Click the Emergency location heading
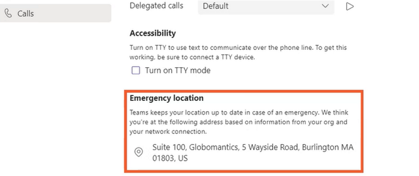The image size is (419, 176). pyautogui.click(x=167, y=98)
